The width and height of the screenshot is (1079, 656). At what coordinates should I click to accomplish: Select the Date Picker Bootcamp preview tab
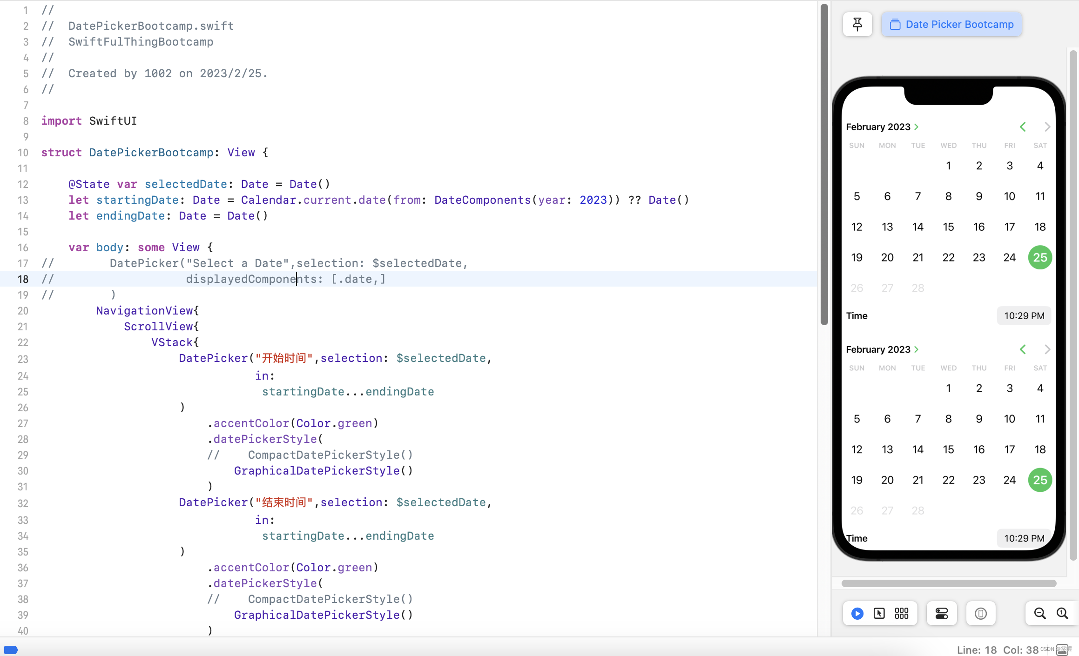coord(951,24)
